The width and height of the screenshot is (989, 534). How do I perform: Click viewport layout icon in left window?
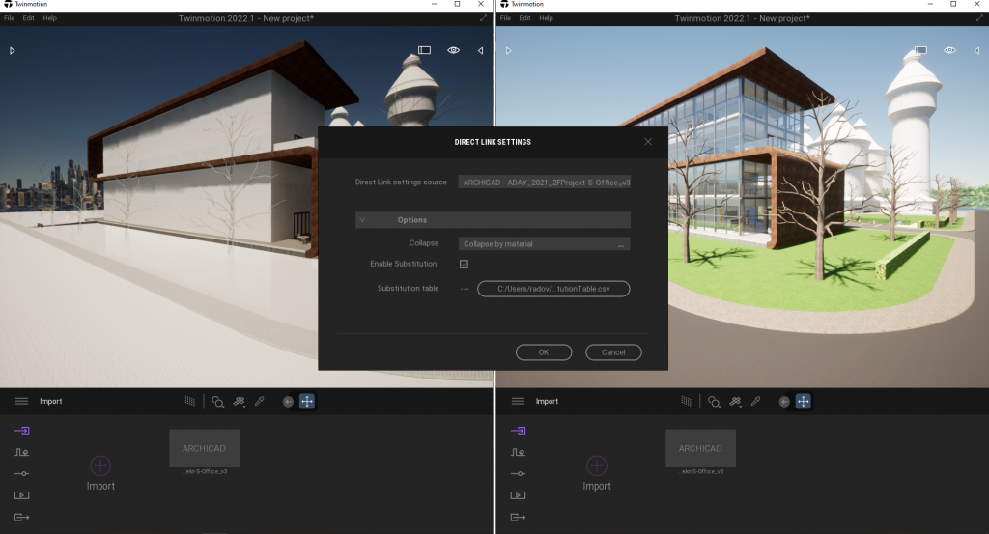(x=425, y=50)
